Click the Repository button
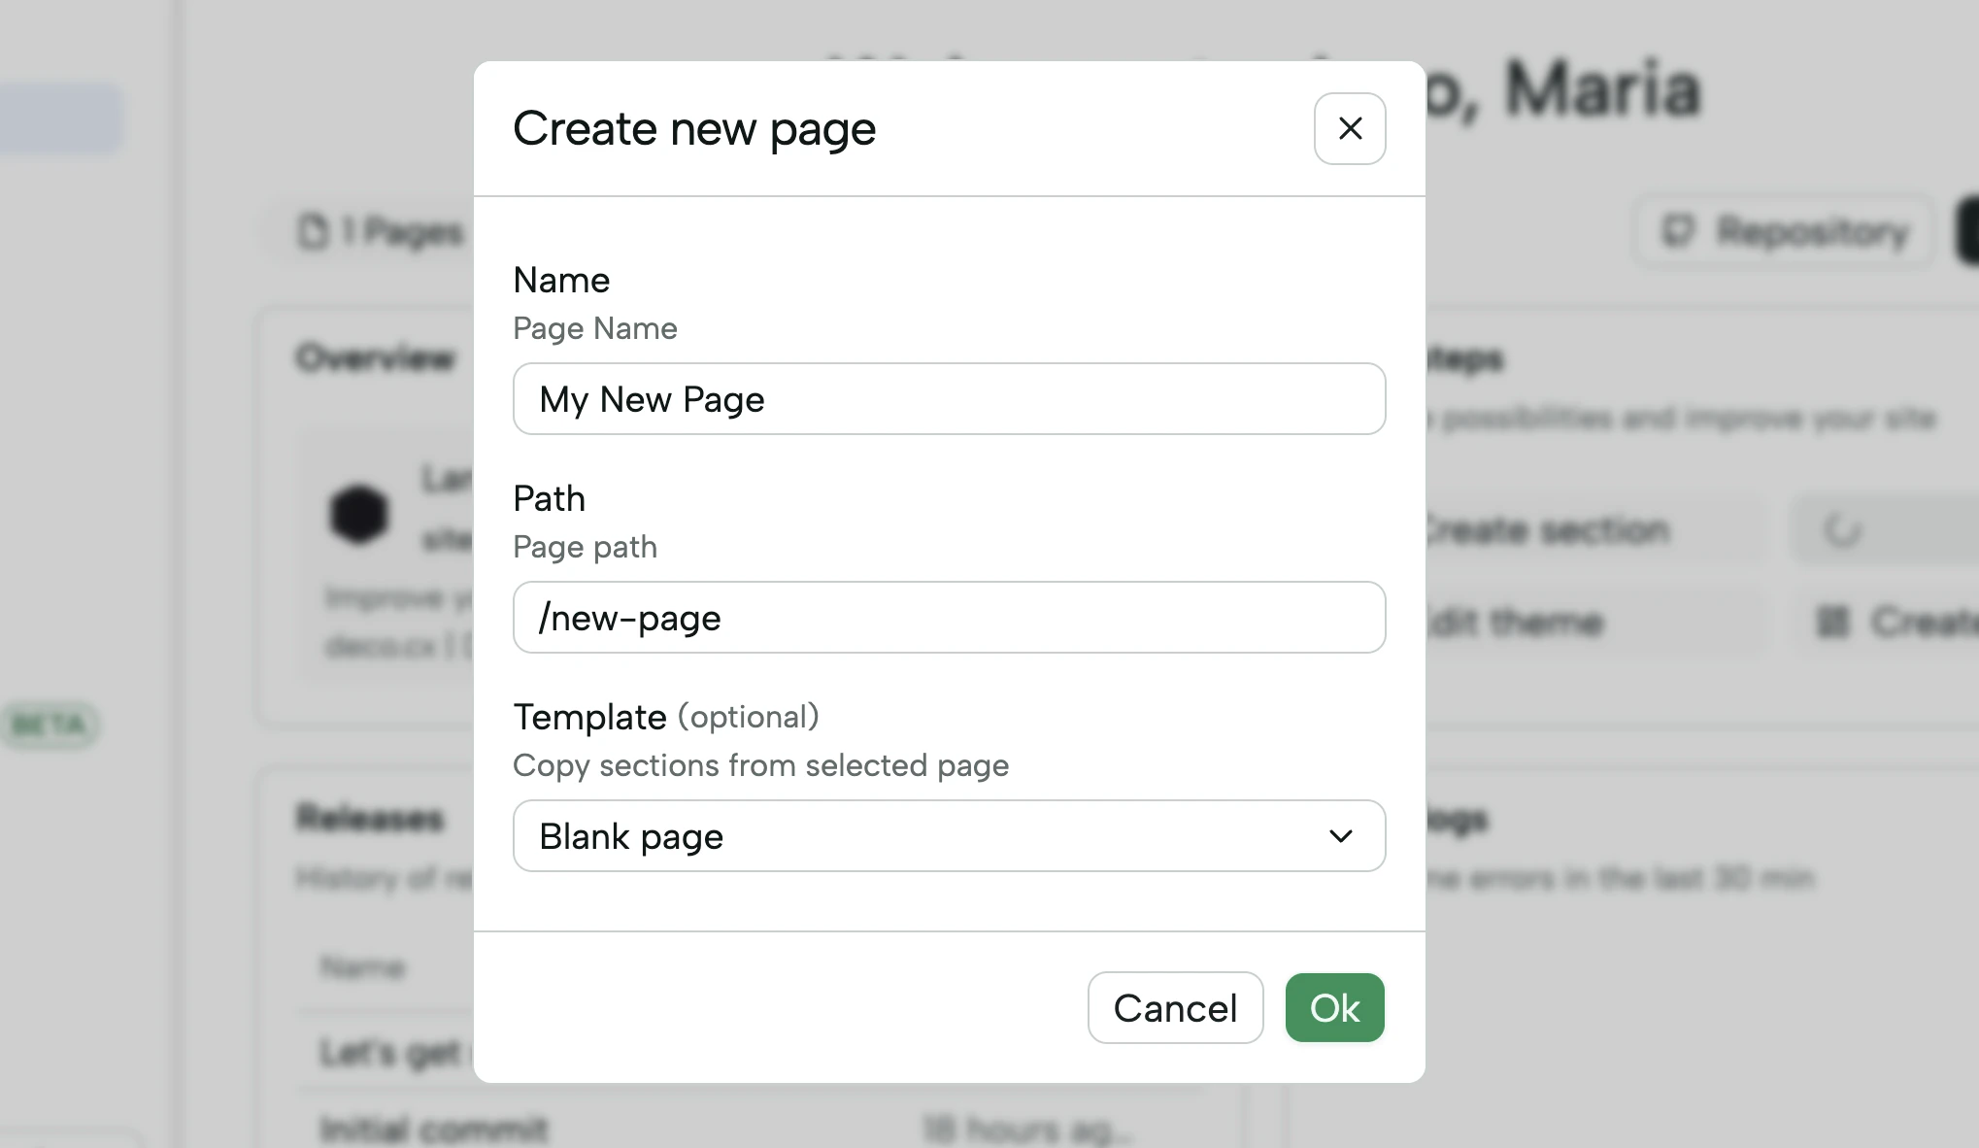This screenshot has width=1979, height=1148. click(x=1784, y=231)
